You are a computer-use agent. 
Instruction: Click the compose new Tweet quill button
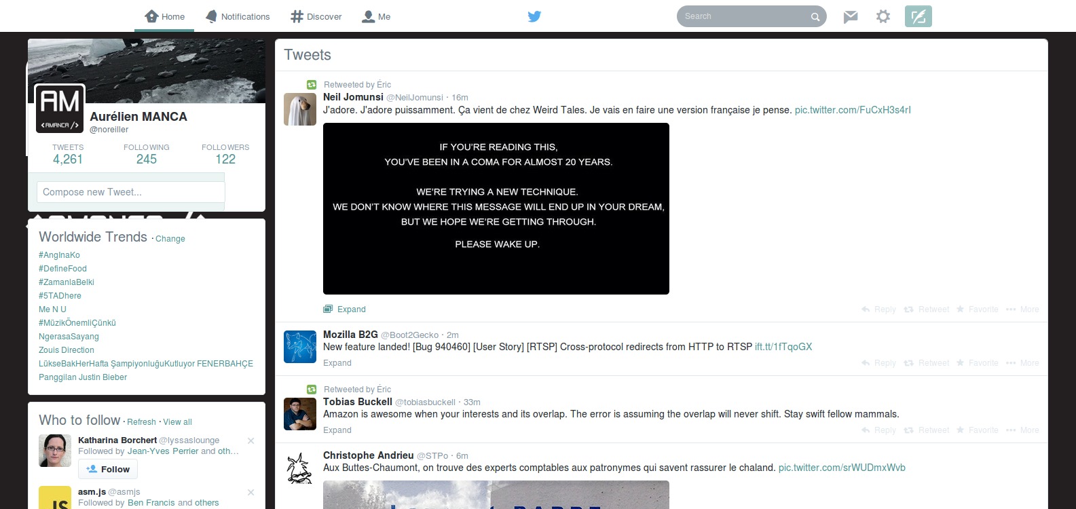(x=918, y=16)
